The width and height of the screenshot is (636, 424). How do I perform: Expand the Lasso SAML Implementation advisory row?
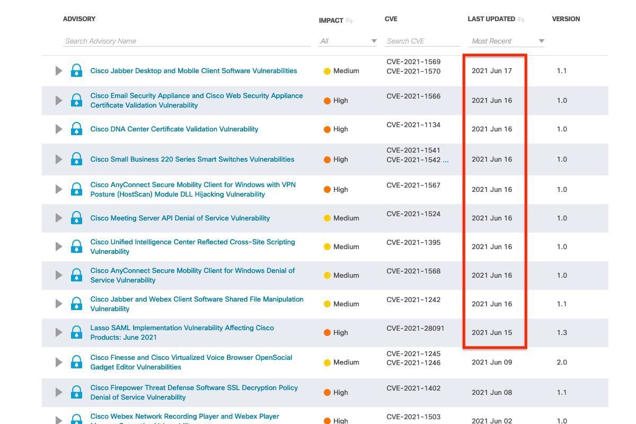click(59, 332)
